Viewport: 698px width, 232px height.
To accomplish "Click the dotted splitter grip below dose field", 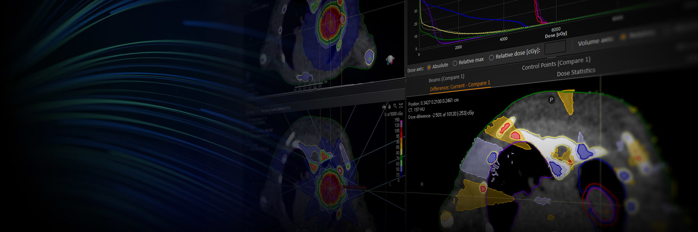I will coord(551,57).
